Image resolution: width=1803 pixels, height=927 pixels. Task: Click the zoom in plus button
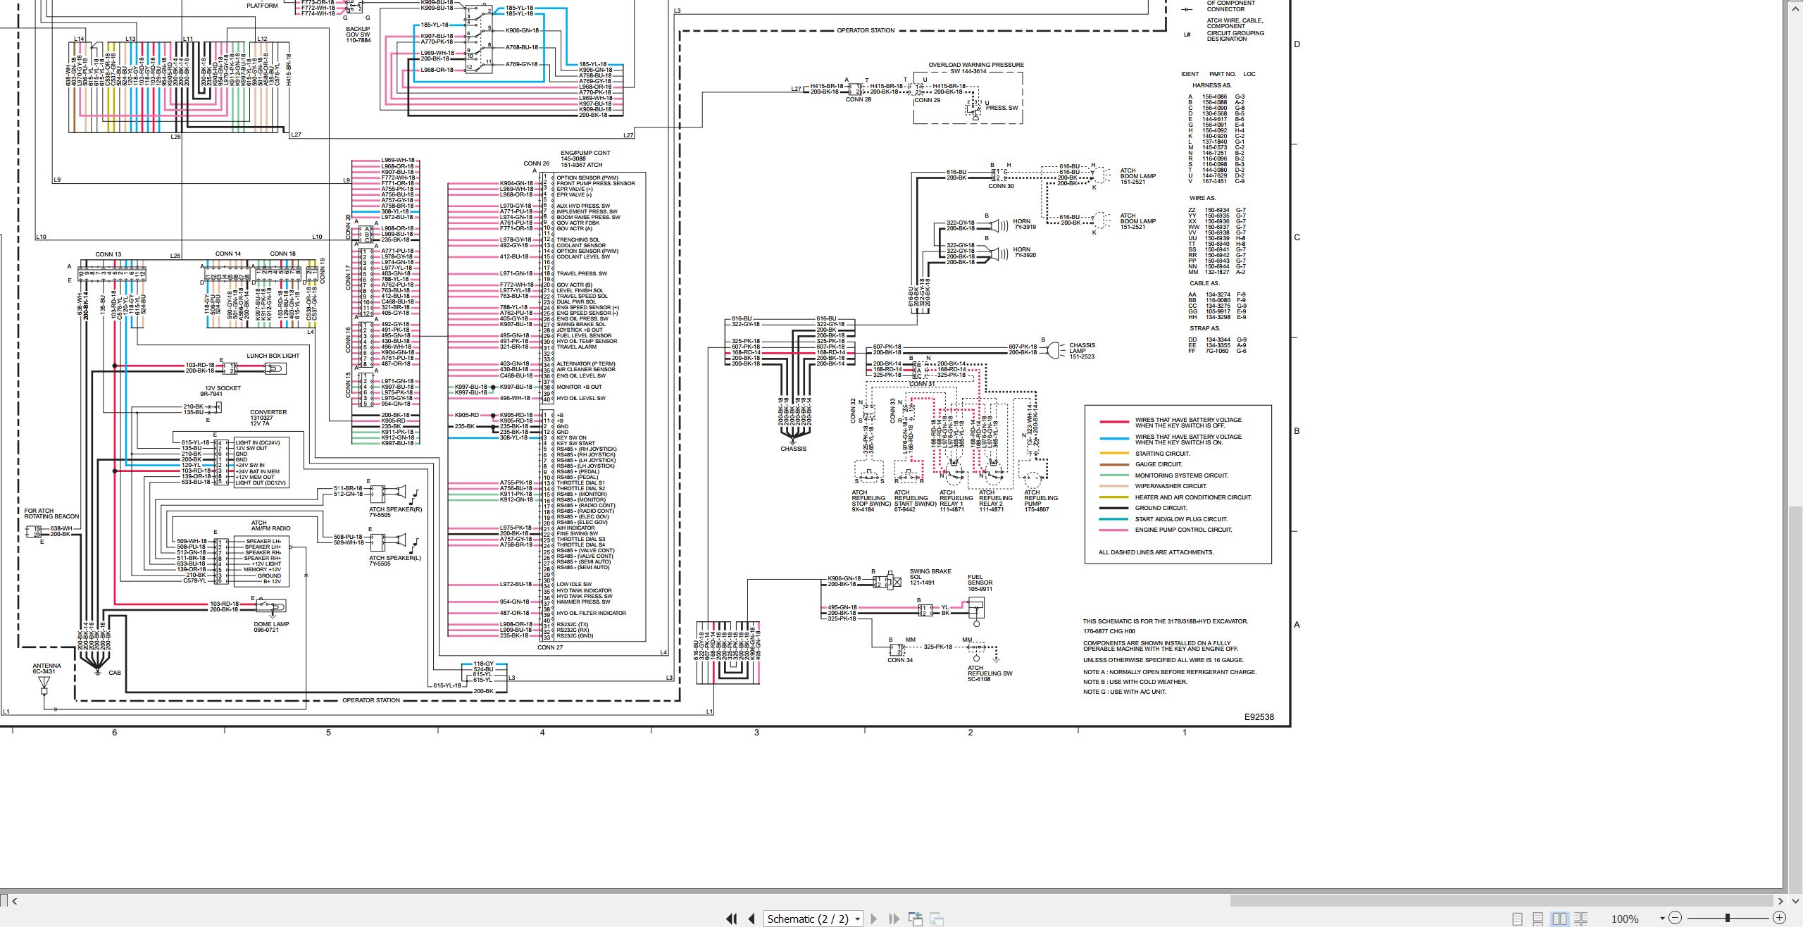click(x=1780, y=918)
